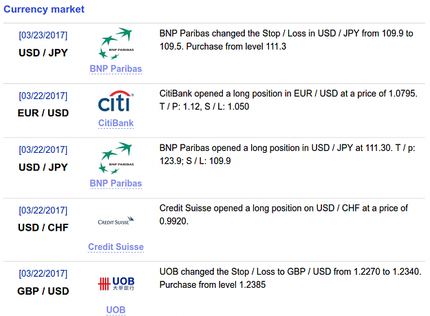Image resolution: width=430 pixels, height=316 pixels.
Task: Click the date above USD / CHF
Action: (43, 211)
